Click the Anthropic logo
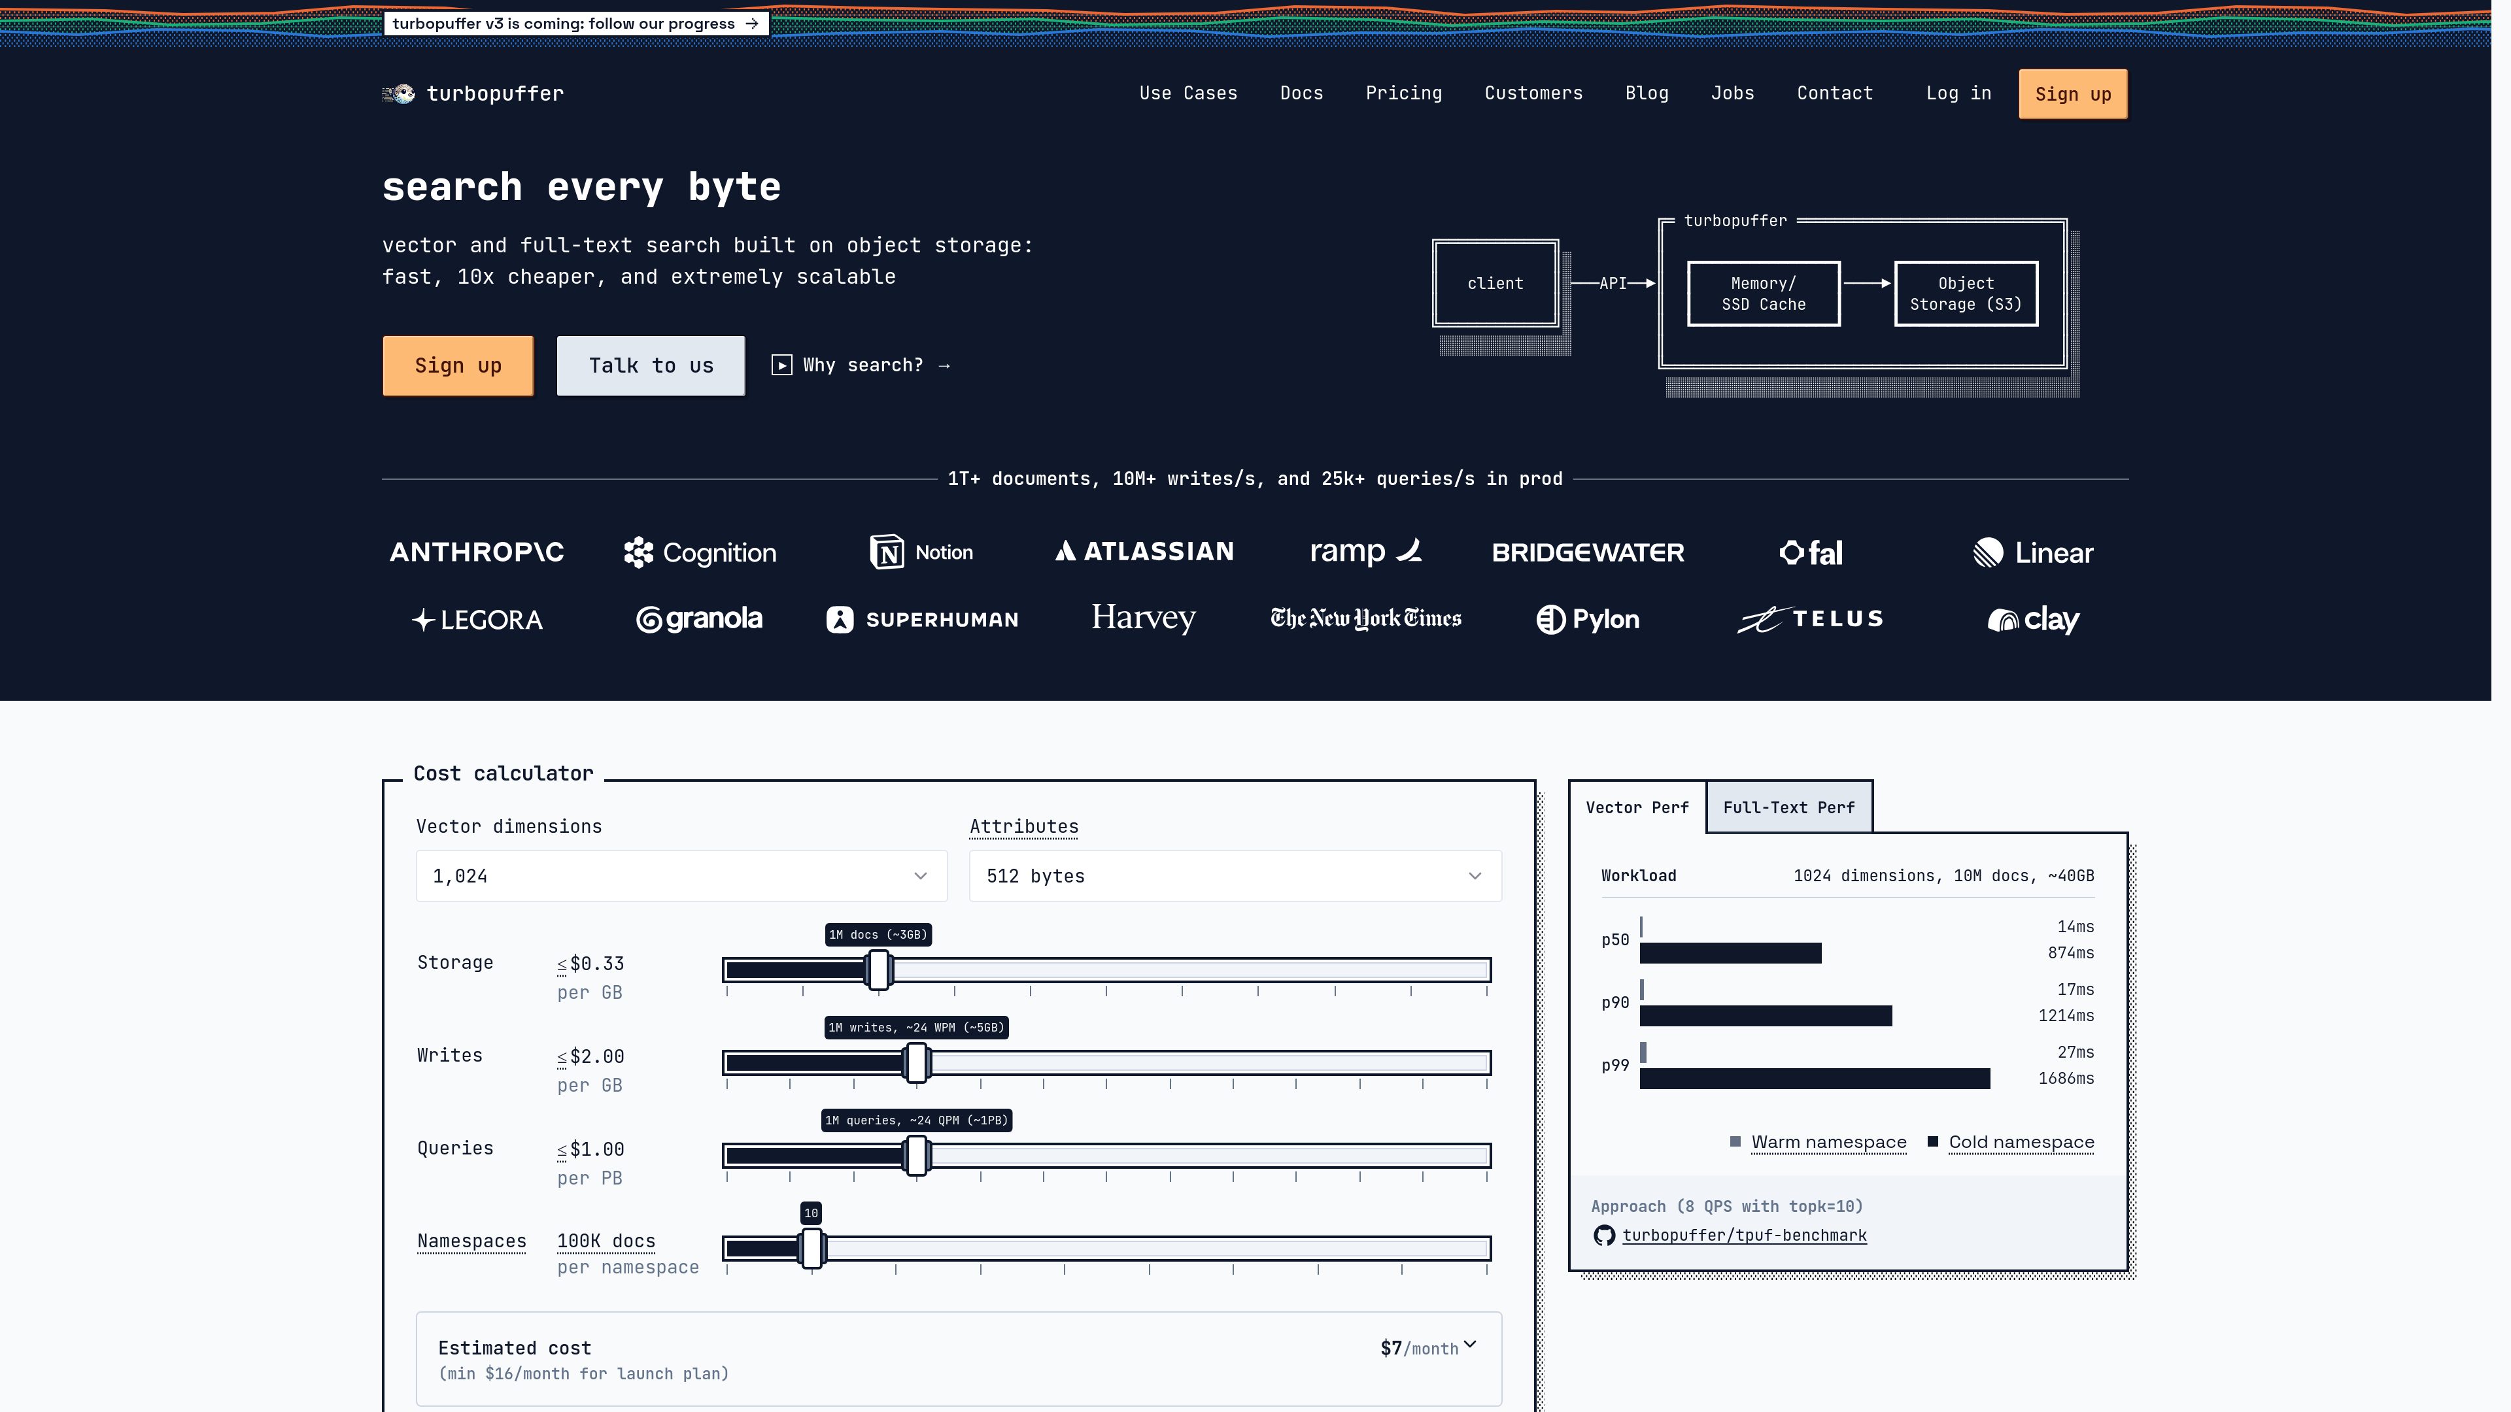This screenshot has width=2511, height=1412. (477, 552)
